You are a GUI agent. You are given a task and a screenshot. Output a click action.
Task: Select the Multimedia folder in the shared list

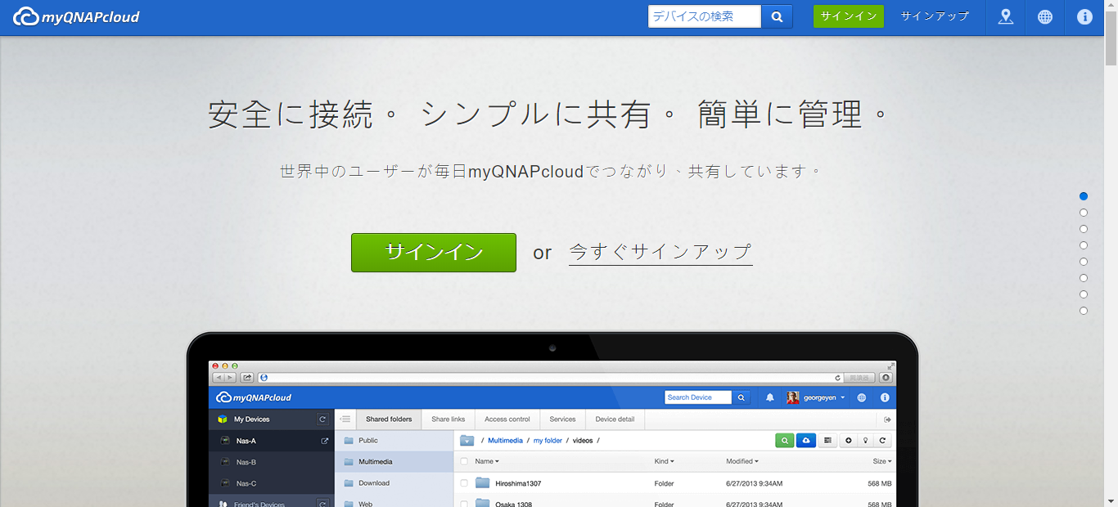point(394,462)
